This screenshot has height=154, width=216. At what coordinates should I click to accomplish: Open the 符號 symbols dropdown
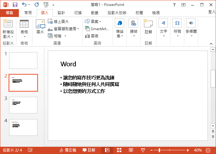177,28
